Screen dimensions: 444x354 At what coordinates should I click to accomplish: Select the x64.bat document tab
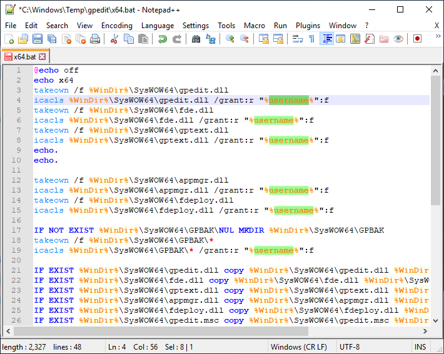(x=25, y=56)
